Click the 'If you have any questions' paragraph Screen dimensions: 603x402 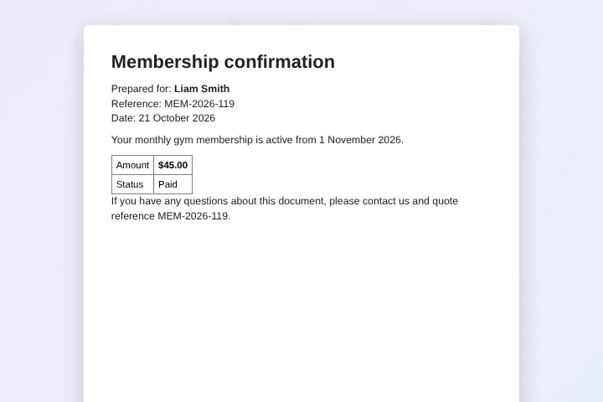click(x=285, y=209)
